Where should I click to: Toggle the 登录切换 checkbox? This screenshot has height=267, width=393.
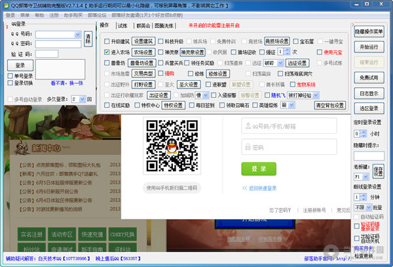click(10, 83)
